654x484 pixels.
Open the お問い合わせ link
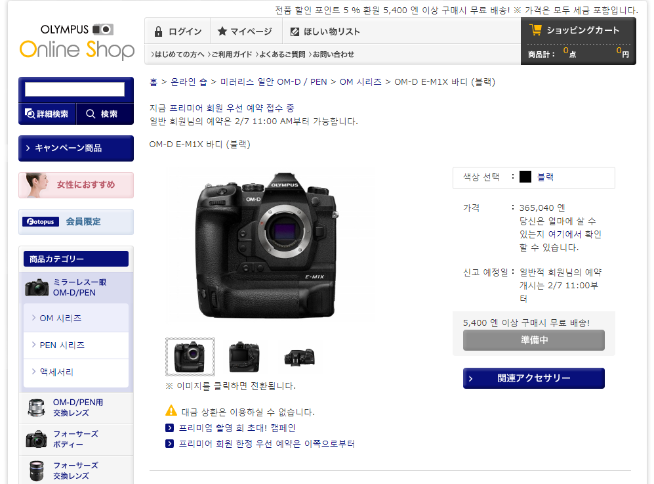(331, 55)
